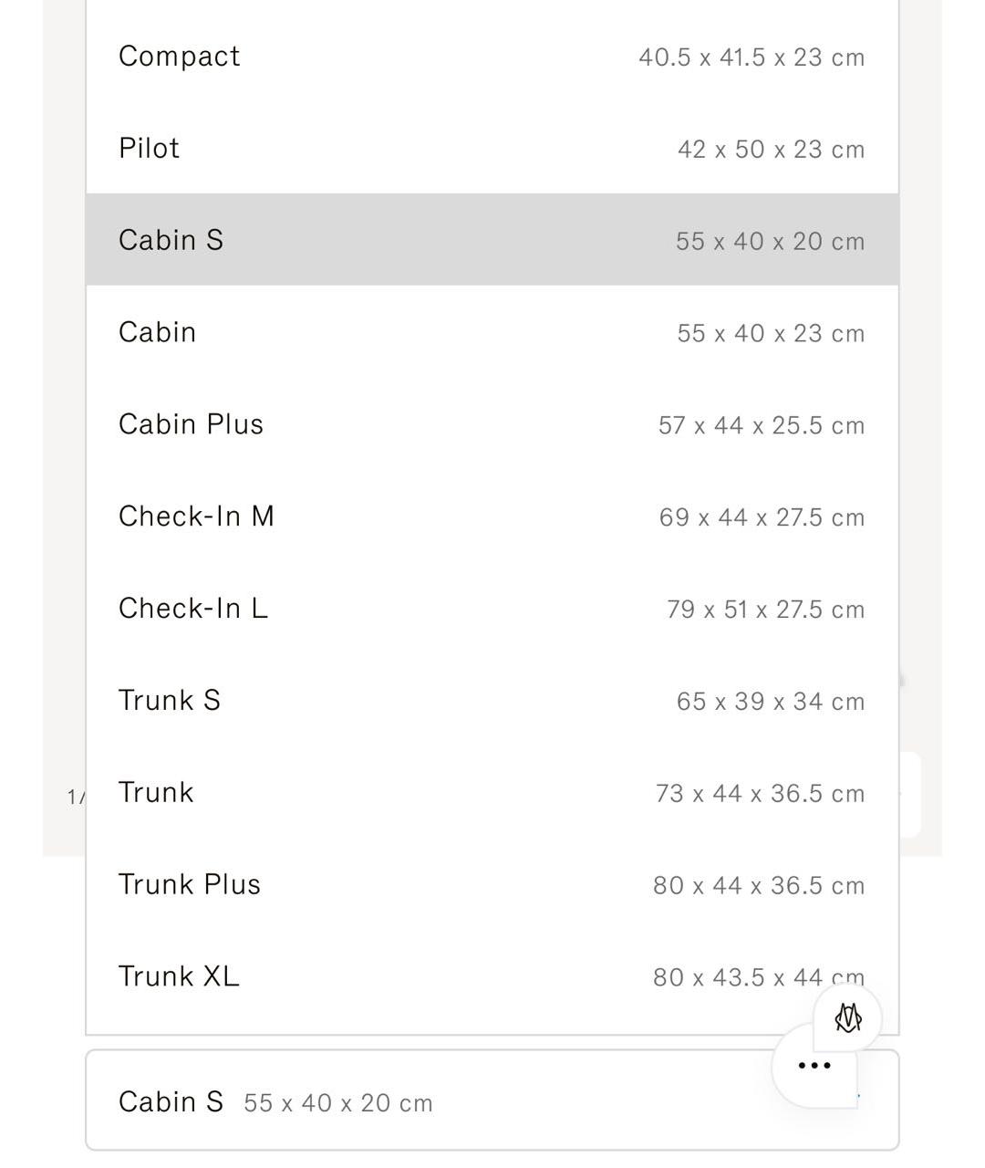Select the Compact size option

click(x=180, y=57)
